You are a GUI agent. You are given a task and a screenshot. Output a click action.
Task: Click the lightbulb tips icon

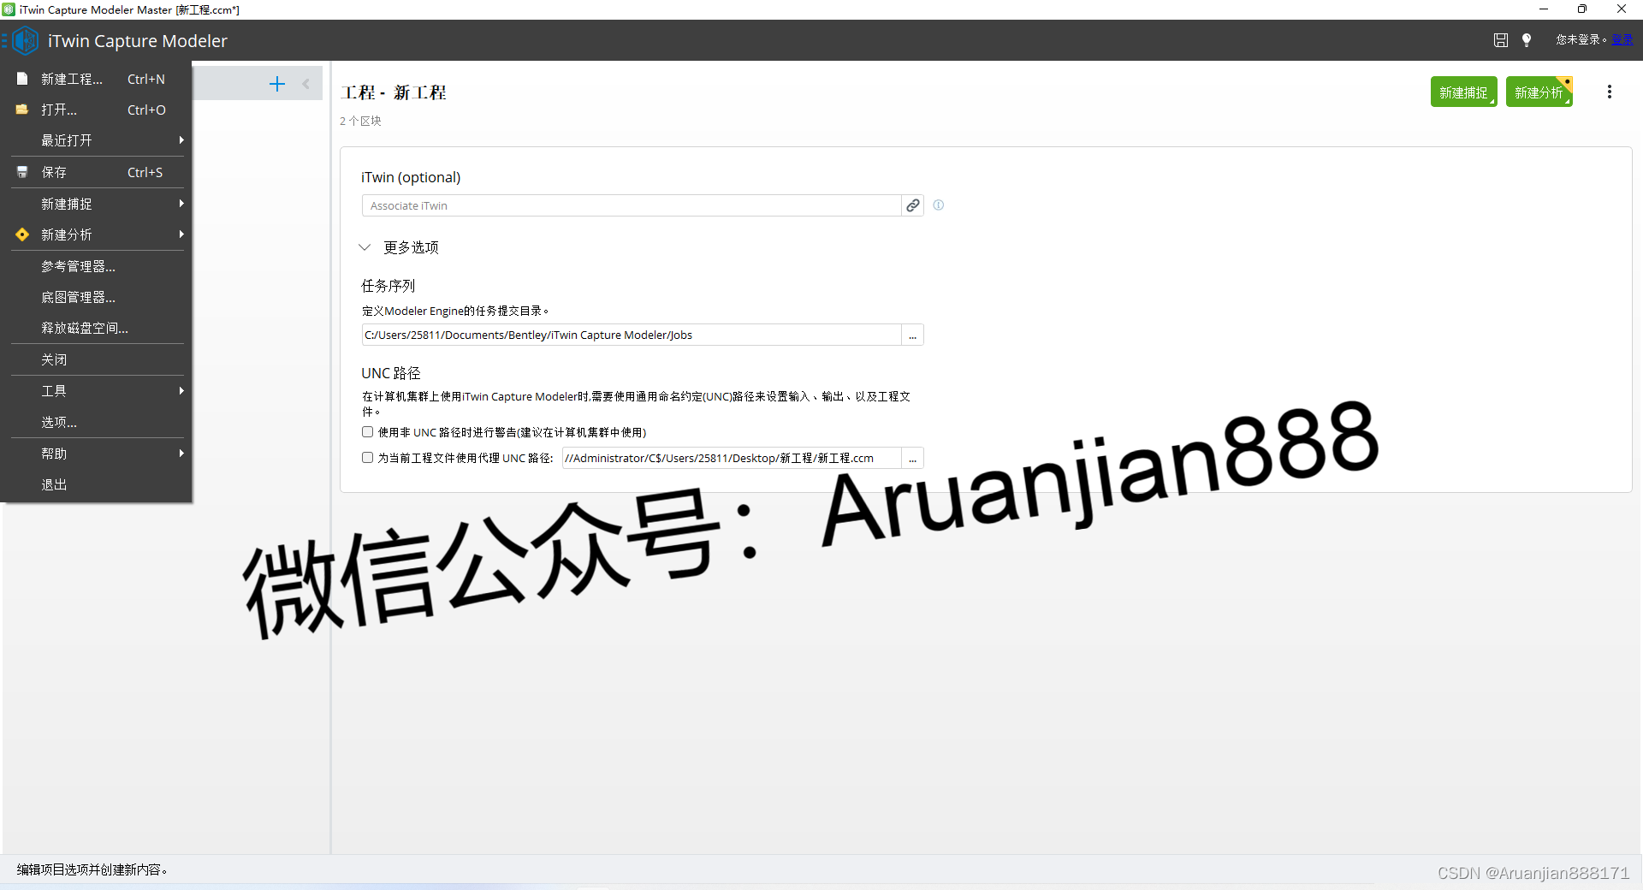1527,40
